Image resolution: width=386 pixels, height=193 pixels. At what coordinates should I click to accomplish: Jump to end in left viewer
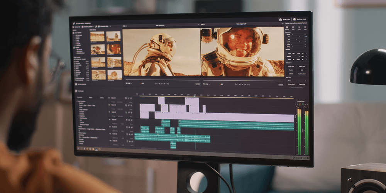click(x=168, y=84)
